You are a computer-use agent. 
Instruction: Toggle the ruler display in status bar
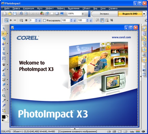click(x=125, y=131)
